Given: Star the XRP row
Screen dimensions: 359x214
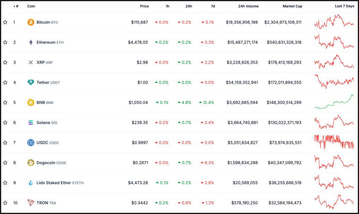Looking at the screenshot, I should [5, 62].
